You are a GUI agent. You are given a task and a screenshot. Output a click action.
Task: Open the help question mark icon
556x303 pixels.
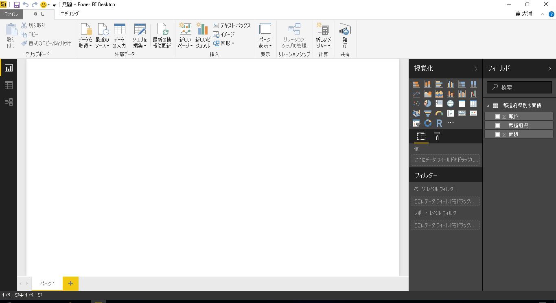coord(552,14)
